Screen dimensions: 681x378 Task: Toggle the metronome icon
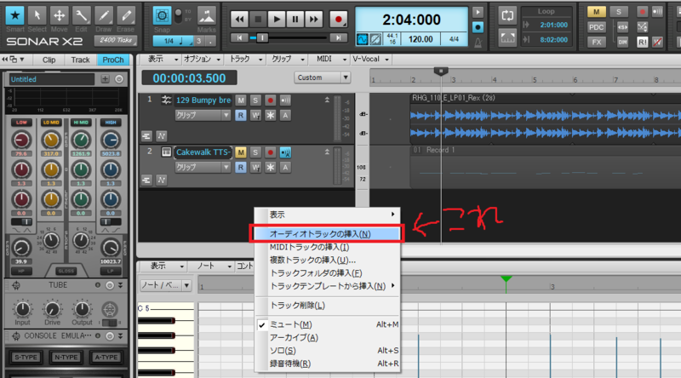[478, 43]
